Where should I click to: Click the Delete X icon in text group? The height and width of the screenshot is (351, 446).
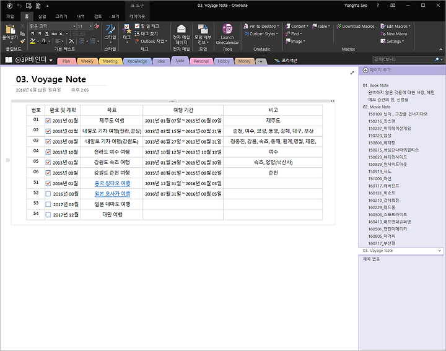(x=71, y=41)
